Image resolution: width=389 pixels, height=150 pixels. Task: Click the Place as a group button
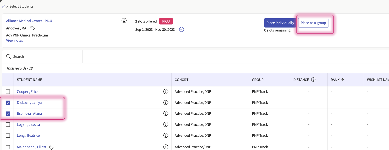(313, 23)
